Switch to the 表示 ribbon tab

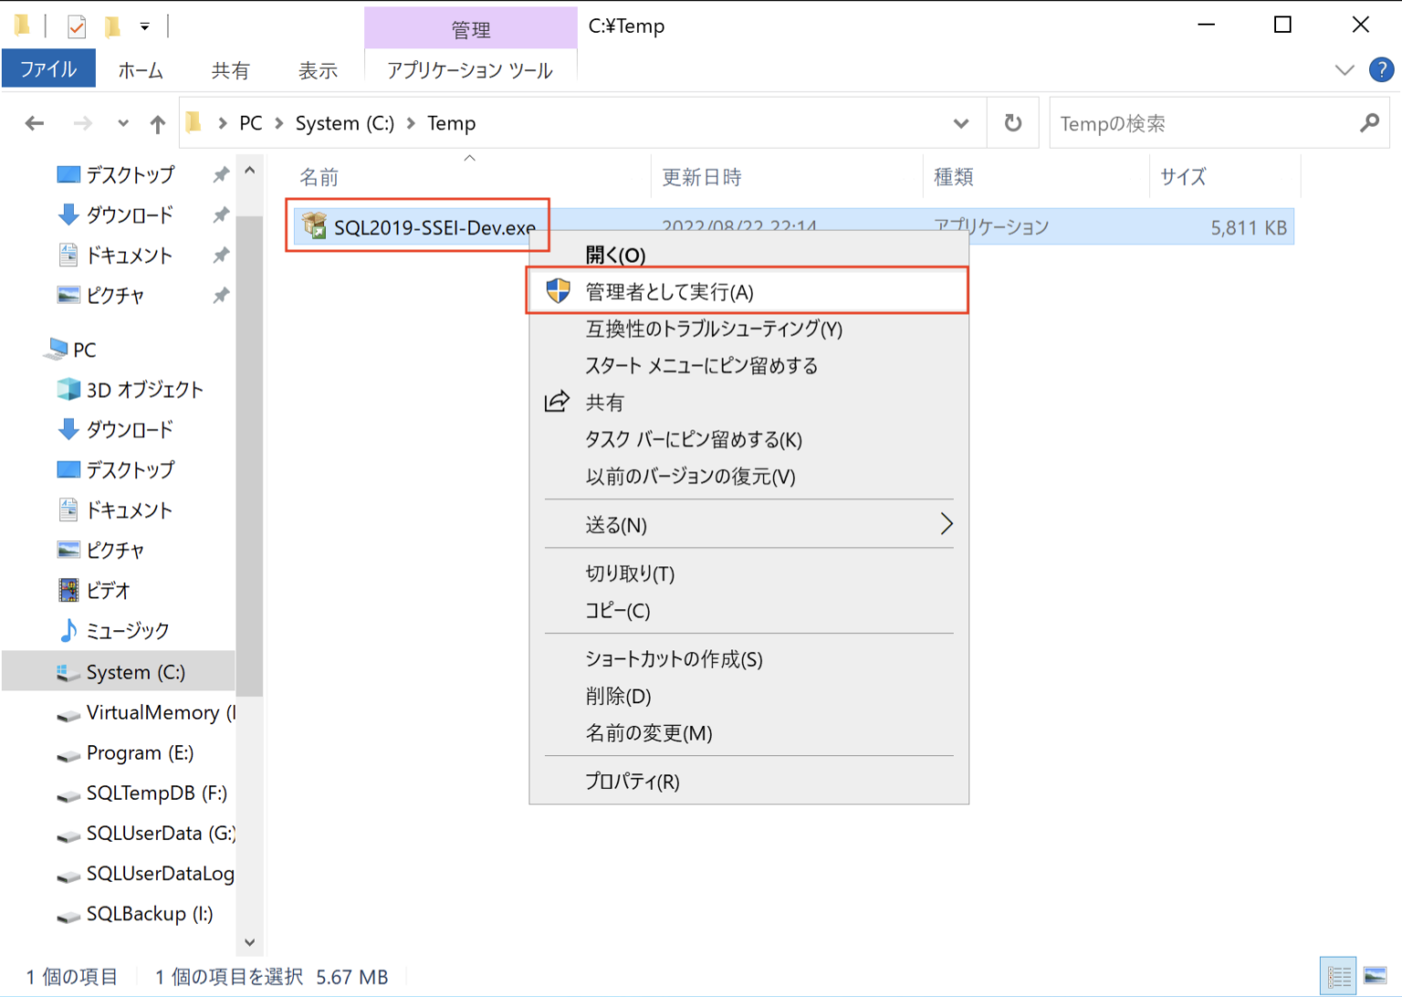click(x=317, y=69)
